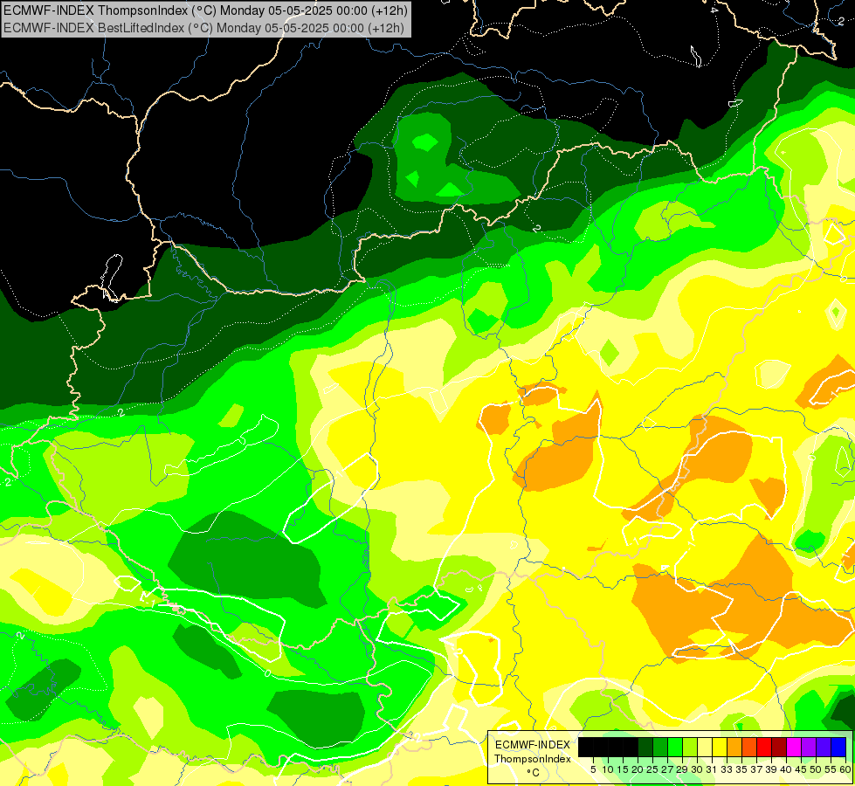Click the bright yellow 31–33 legend swatch
Image resolution: width=855 pixels, height=786 pixels.
(720, 747)
